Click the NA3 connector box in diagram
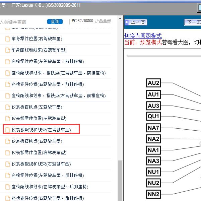This screenshot has height=201, width=201. pyautogui.click(x=153, y=161)
